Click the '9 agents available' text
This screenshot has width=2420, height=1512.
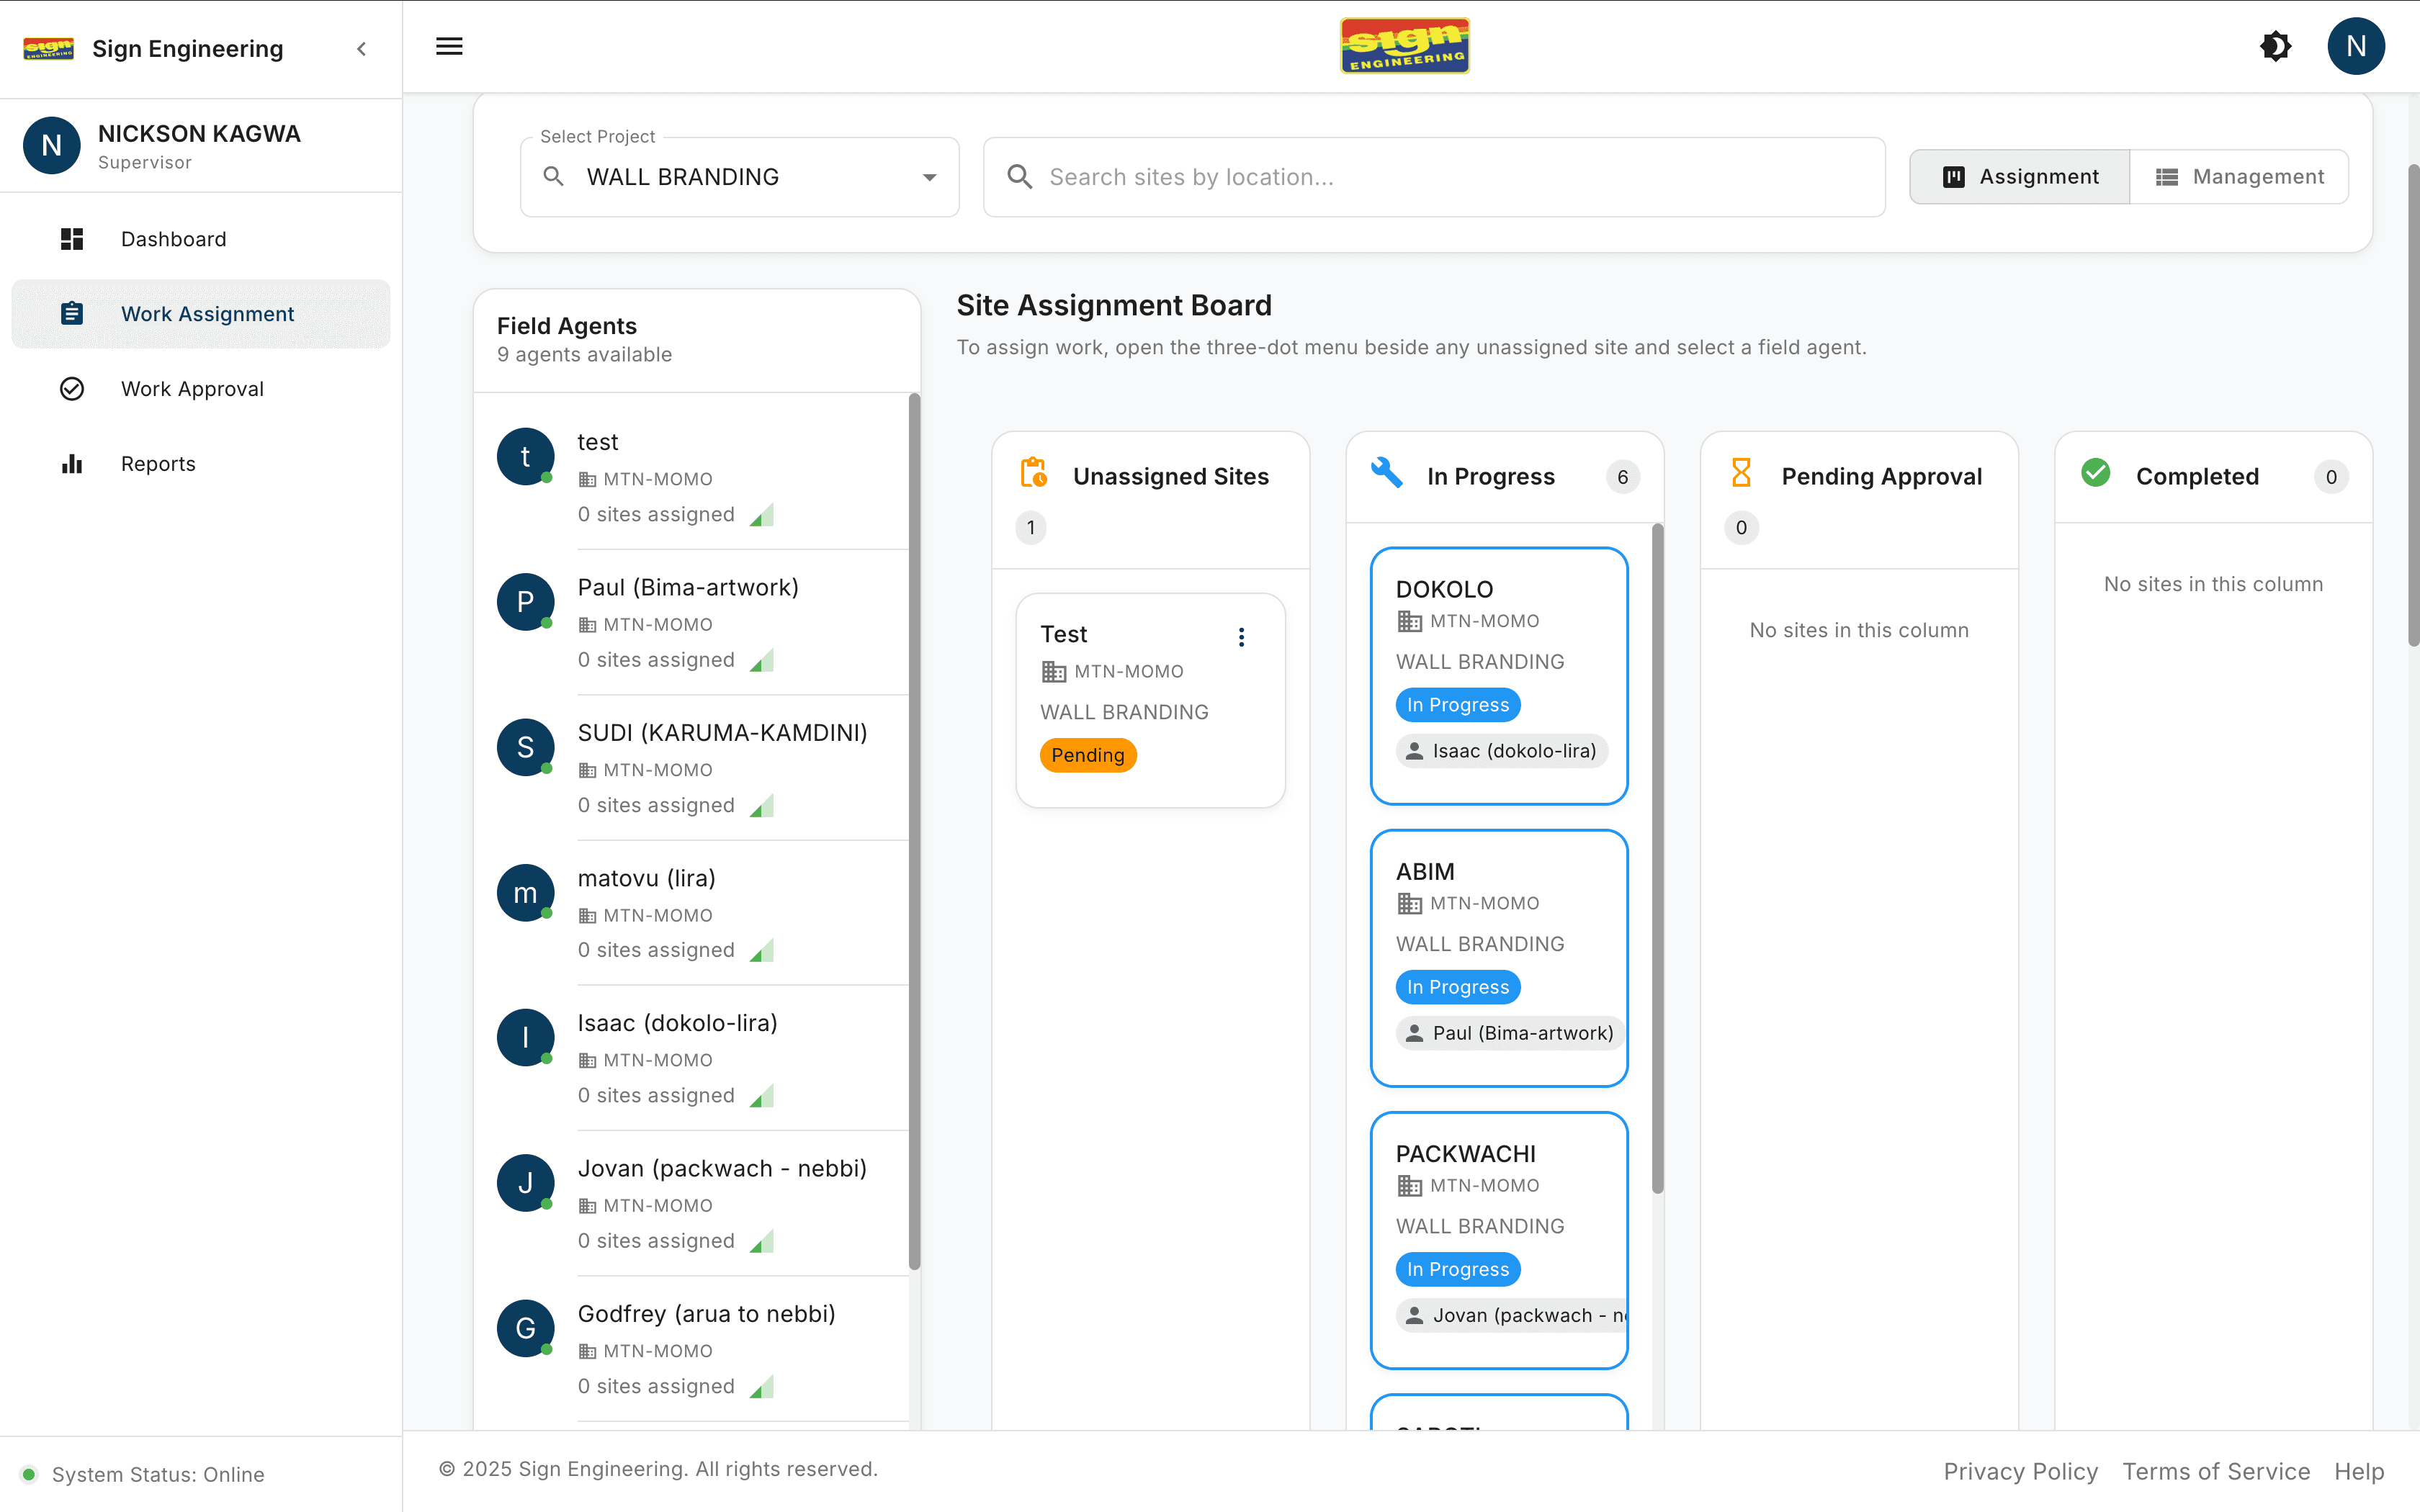[584, 355]
